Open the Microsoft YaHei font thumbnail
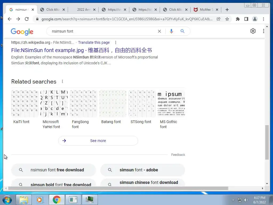Screen dimensions: 273x205 point(54,104)
